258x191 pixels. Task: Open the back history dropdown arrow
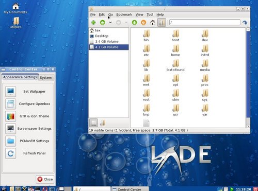(110, 23)
